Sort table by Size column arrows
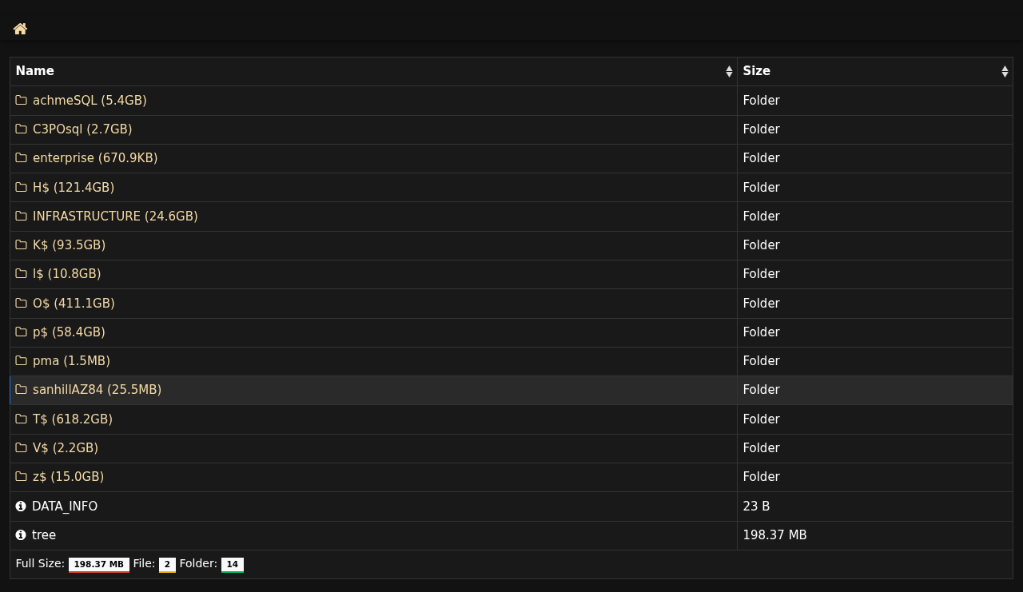Screen dimensions: 1023x592 click(x=1005, y=72)
